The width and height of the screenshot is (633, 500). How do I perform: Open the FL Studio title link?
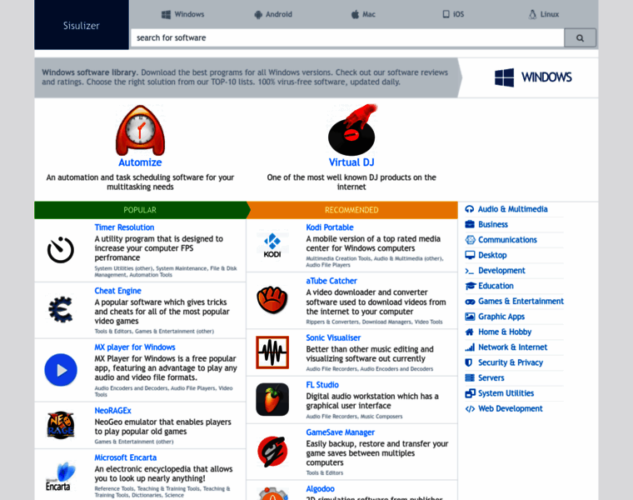(322, 385)
